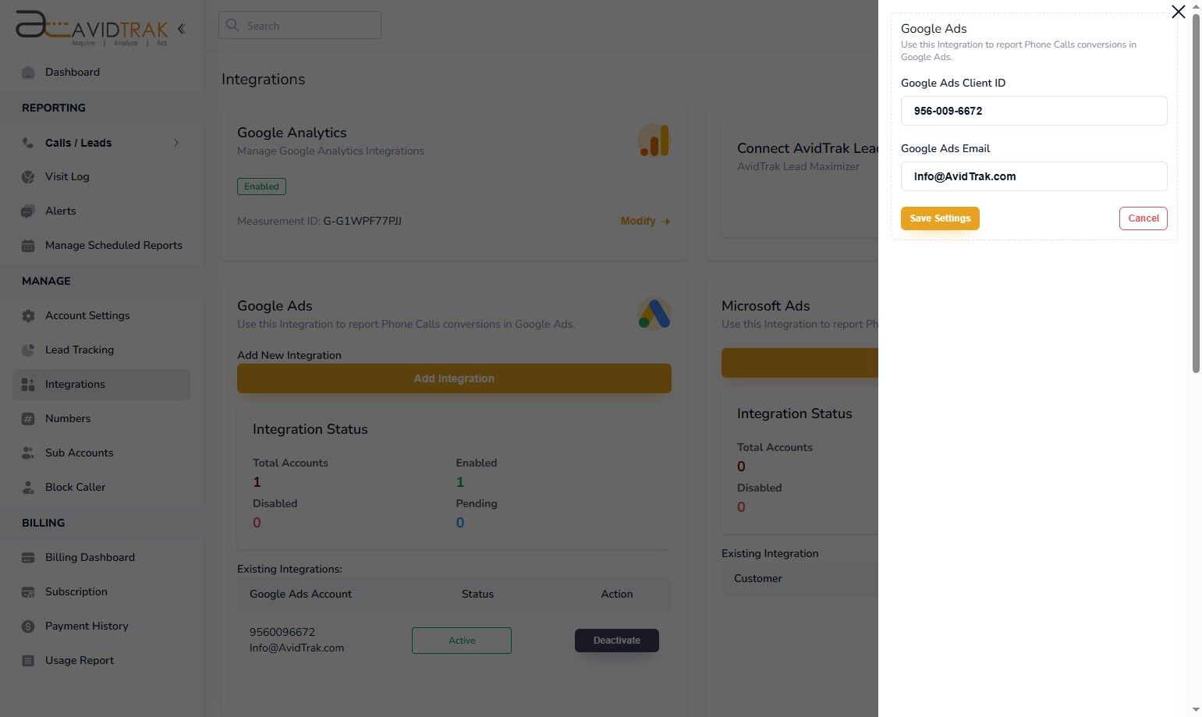
Task: Open the Billing Dashboard section
Action: [90, 557]
